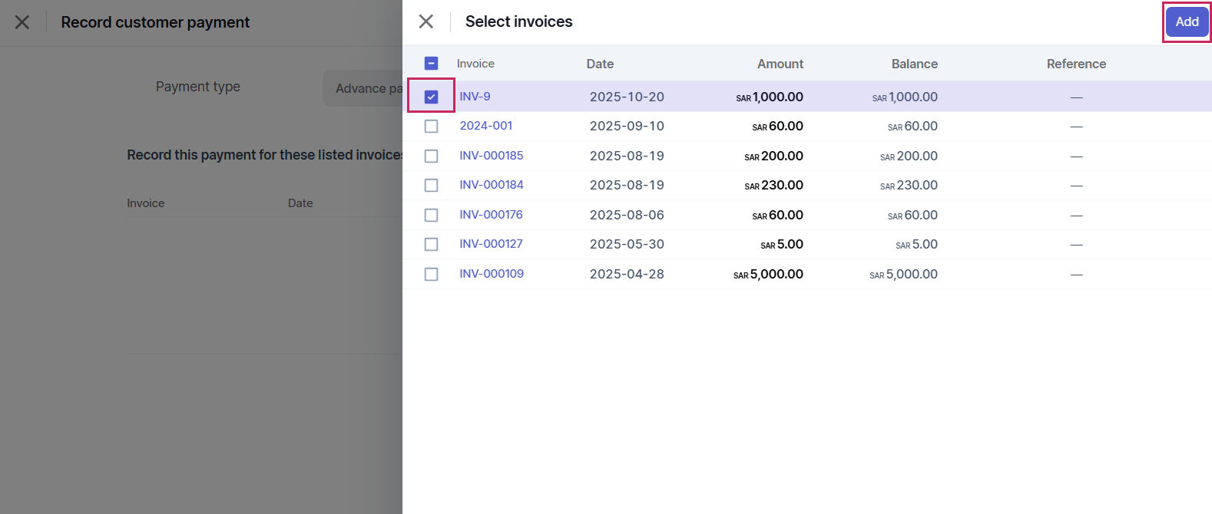Open the INV-000185 invoice link
The width and height of the screenshot is (1212, 514).
pyautogui.click(x=491, y=156)
